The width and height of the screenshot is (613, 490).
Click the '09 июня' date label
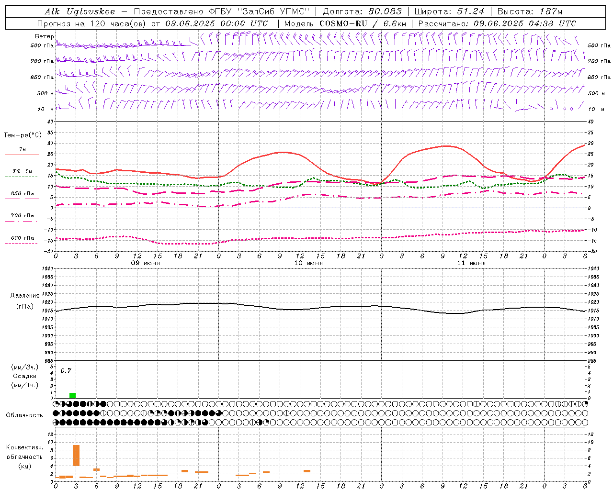146,263
